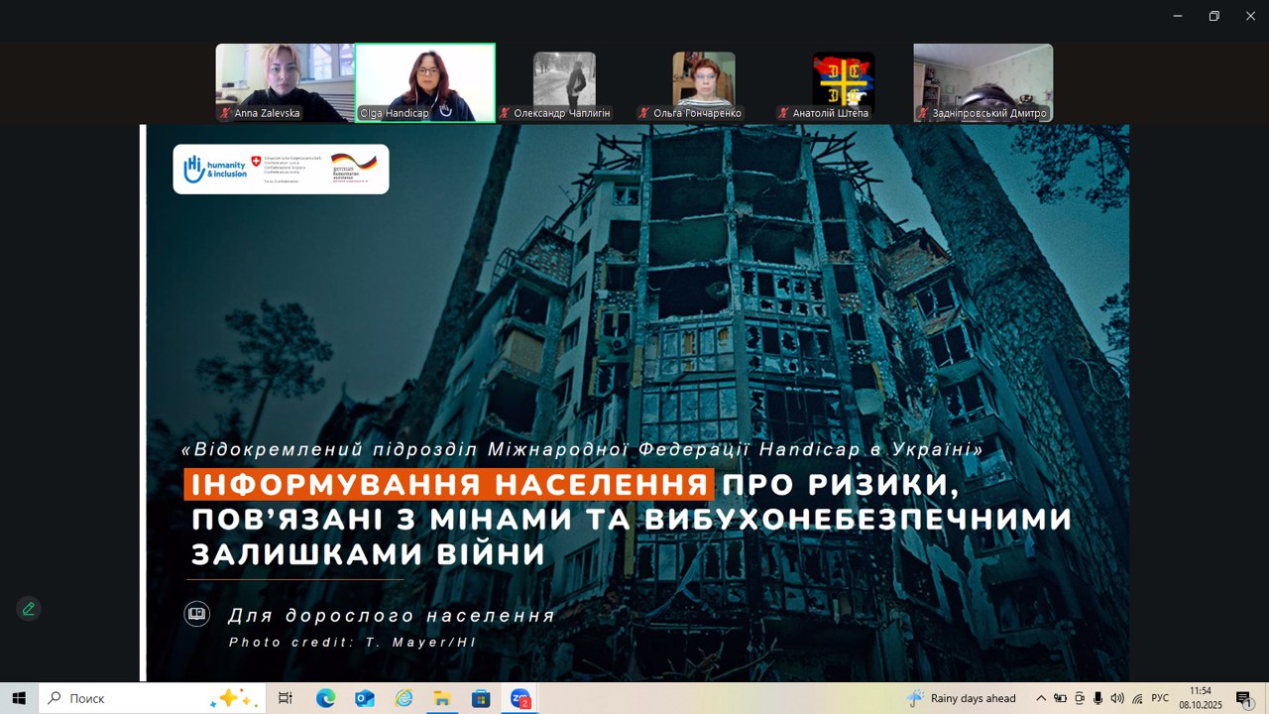Image resolution: width=1269 pixels, height=714 pixels.
Task: Open Zoom from the taskbar
Action: coord(520,698)
